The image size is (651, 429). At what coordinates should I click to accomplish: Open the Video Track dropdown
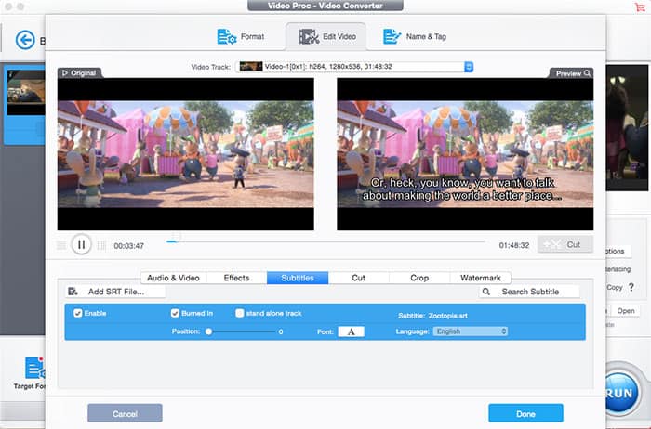click(354, 67)
